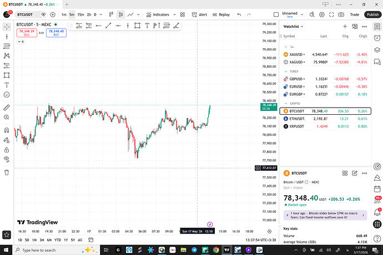Open indicator templates grid icon
The image size is (383, 255).
(x=183, y=14)
